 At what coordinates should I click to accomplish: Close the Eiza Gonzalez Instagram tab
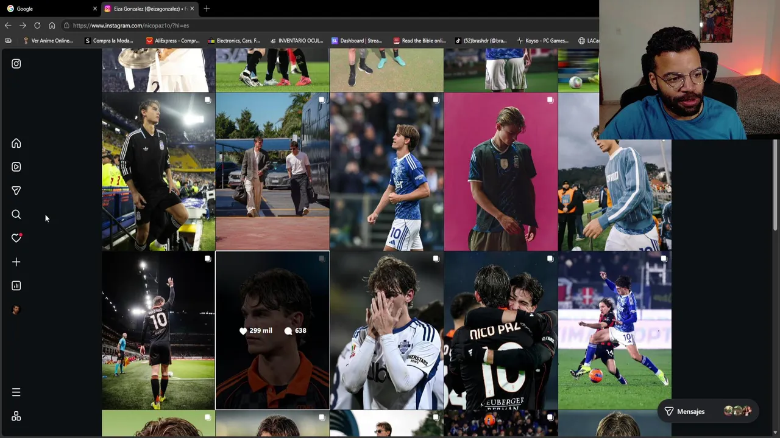tap(192, 9)
